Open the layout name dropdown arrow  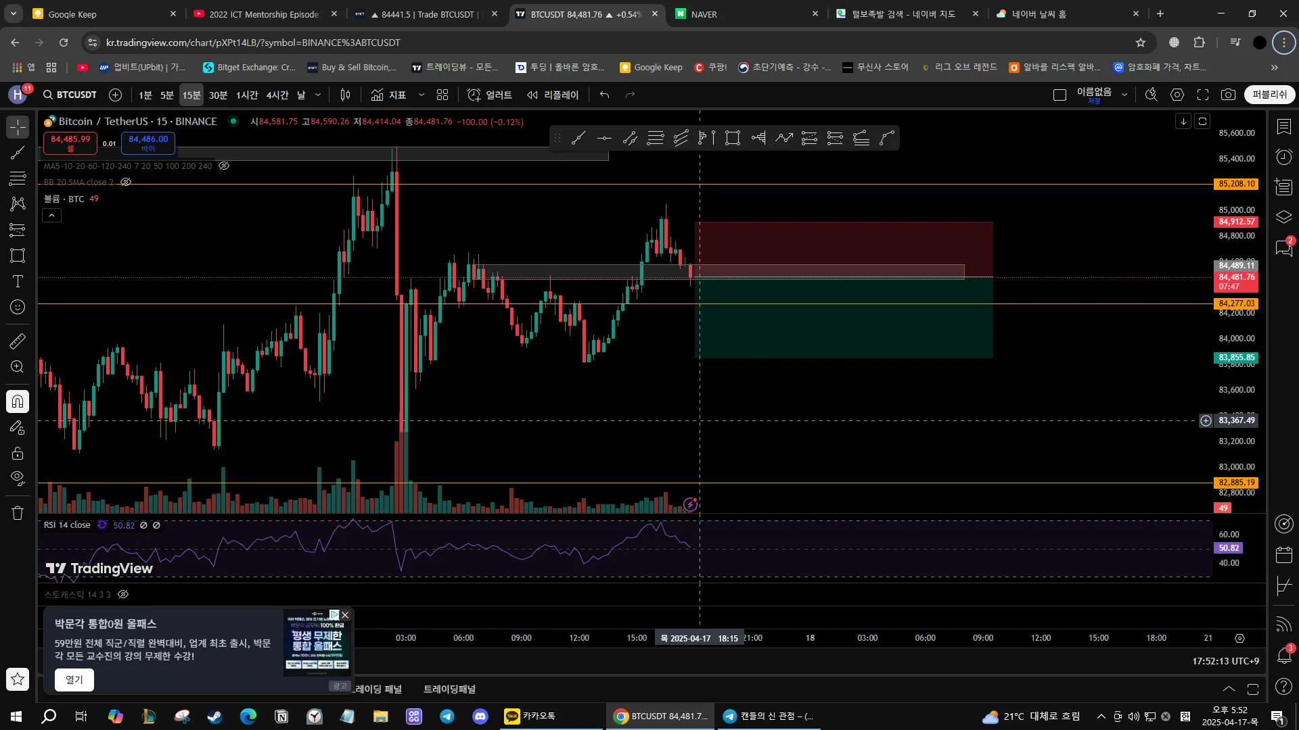point(1124,95)
